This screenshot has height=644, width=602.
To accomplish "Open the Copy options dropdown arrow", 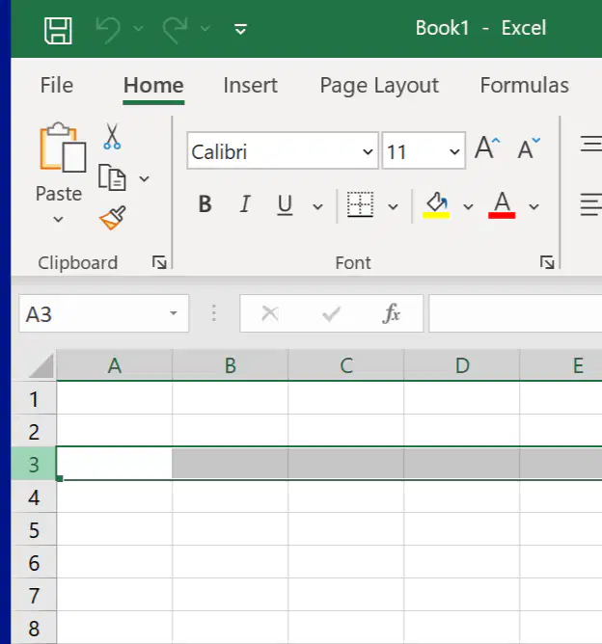I will tap(145, 178).
